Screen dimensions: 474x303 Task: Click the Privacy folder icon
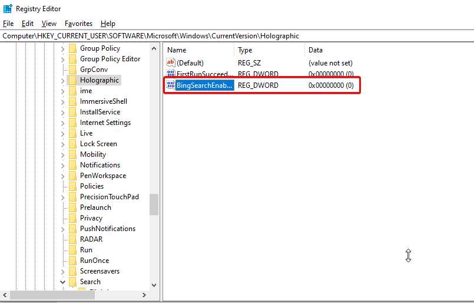72,218
